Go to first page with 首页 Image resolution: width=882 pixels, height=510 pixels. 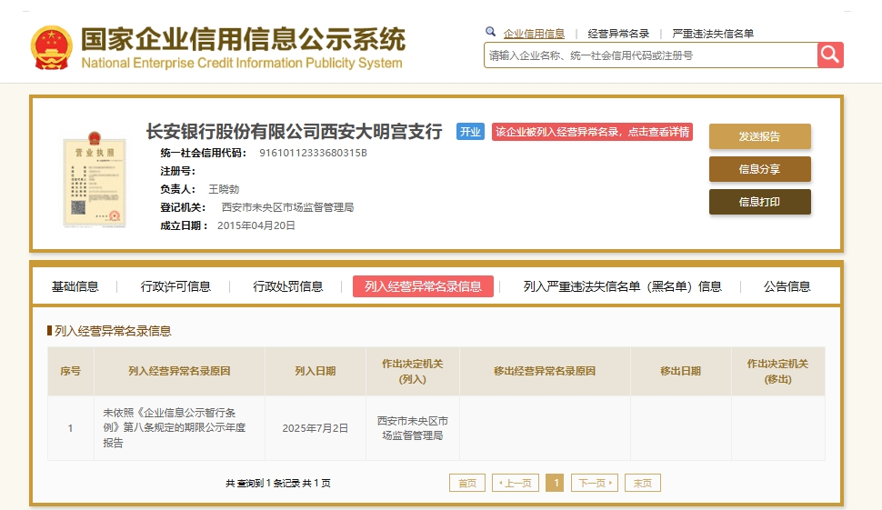(x=466, y=483)
